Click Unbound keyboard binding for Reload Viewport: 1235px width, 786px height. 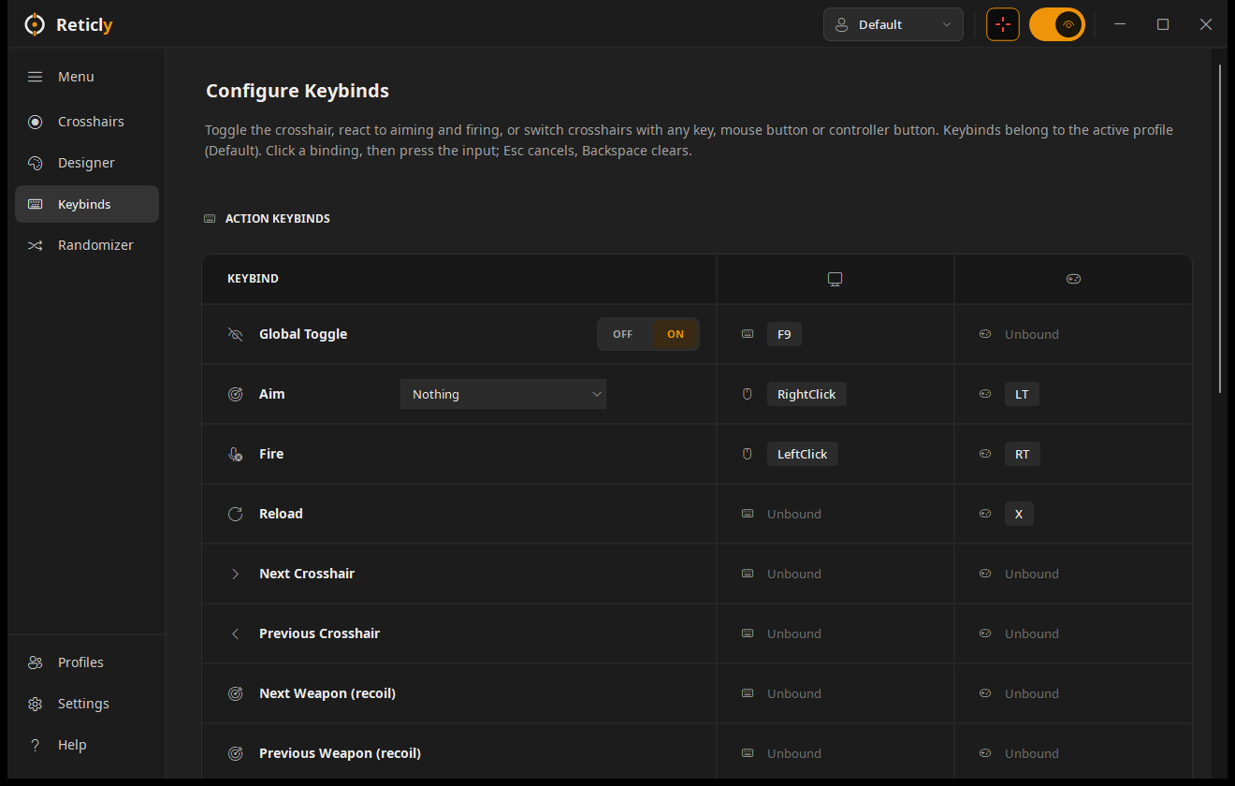(x=794, y=514)
